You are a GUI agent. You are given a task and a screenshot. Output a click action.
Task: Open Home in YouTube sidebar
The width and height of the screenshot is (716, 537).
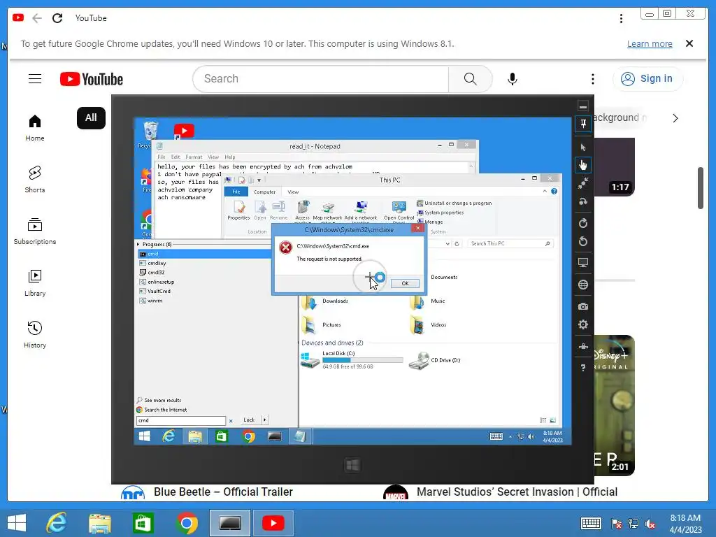(35, 128)
